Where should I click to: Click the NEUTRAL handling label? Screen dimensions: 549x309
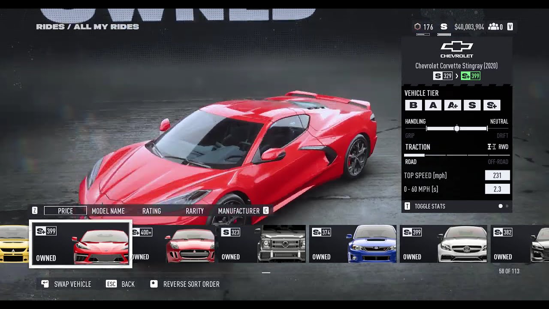tap(499, 121)
